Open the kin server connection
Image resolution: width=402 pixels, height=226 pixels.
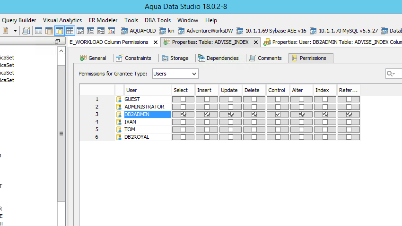click(167, 31)
